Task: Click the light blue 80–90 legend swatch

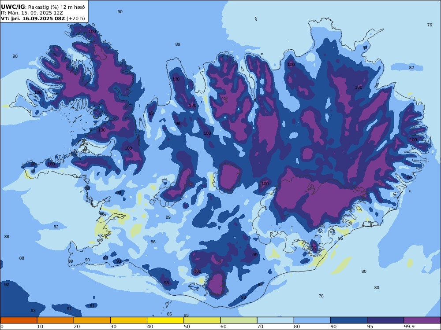Action: coord(312,320)
